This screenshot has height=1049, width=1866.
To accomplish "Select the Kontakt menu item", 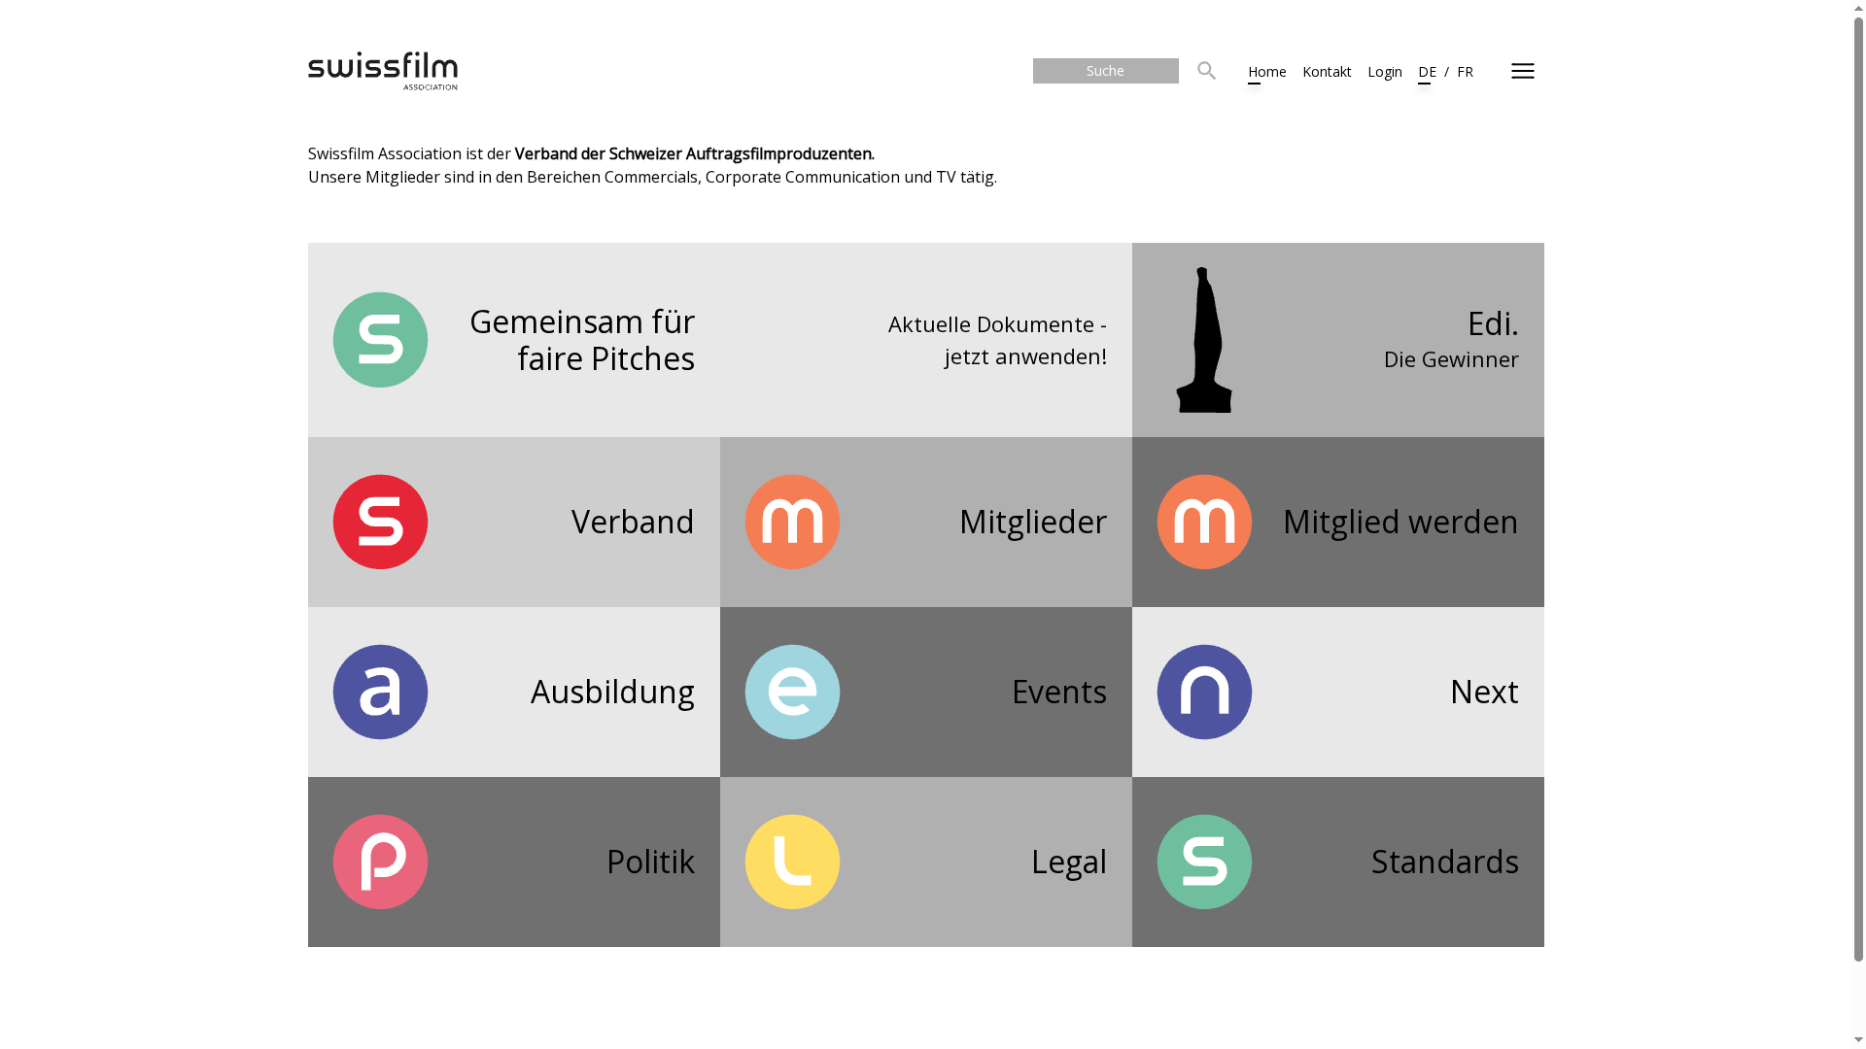I will 1327,71.
